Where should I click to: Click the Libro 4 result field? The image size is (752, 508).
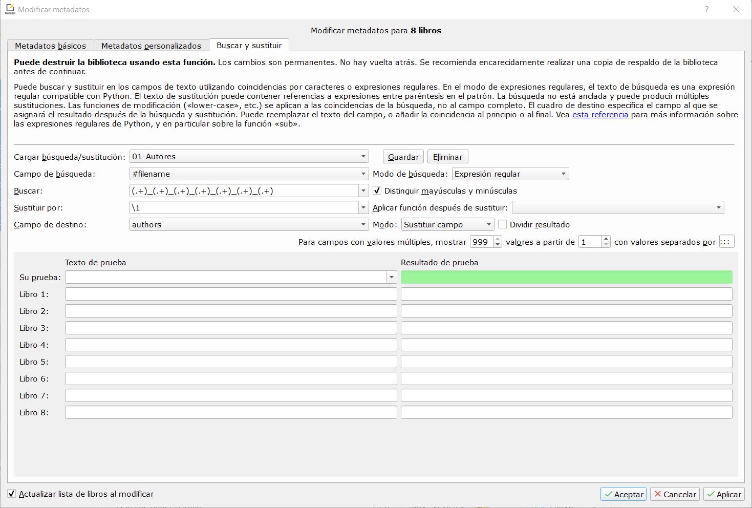tap(567, 345)
